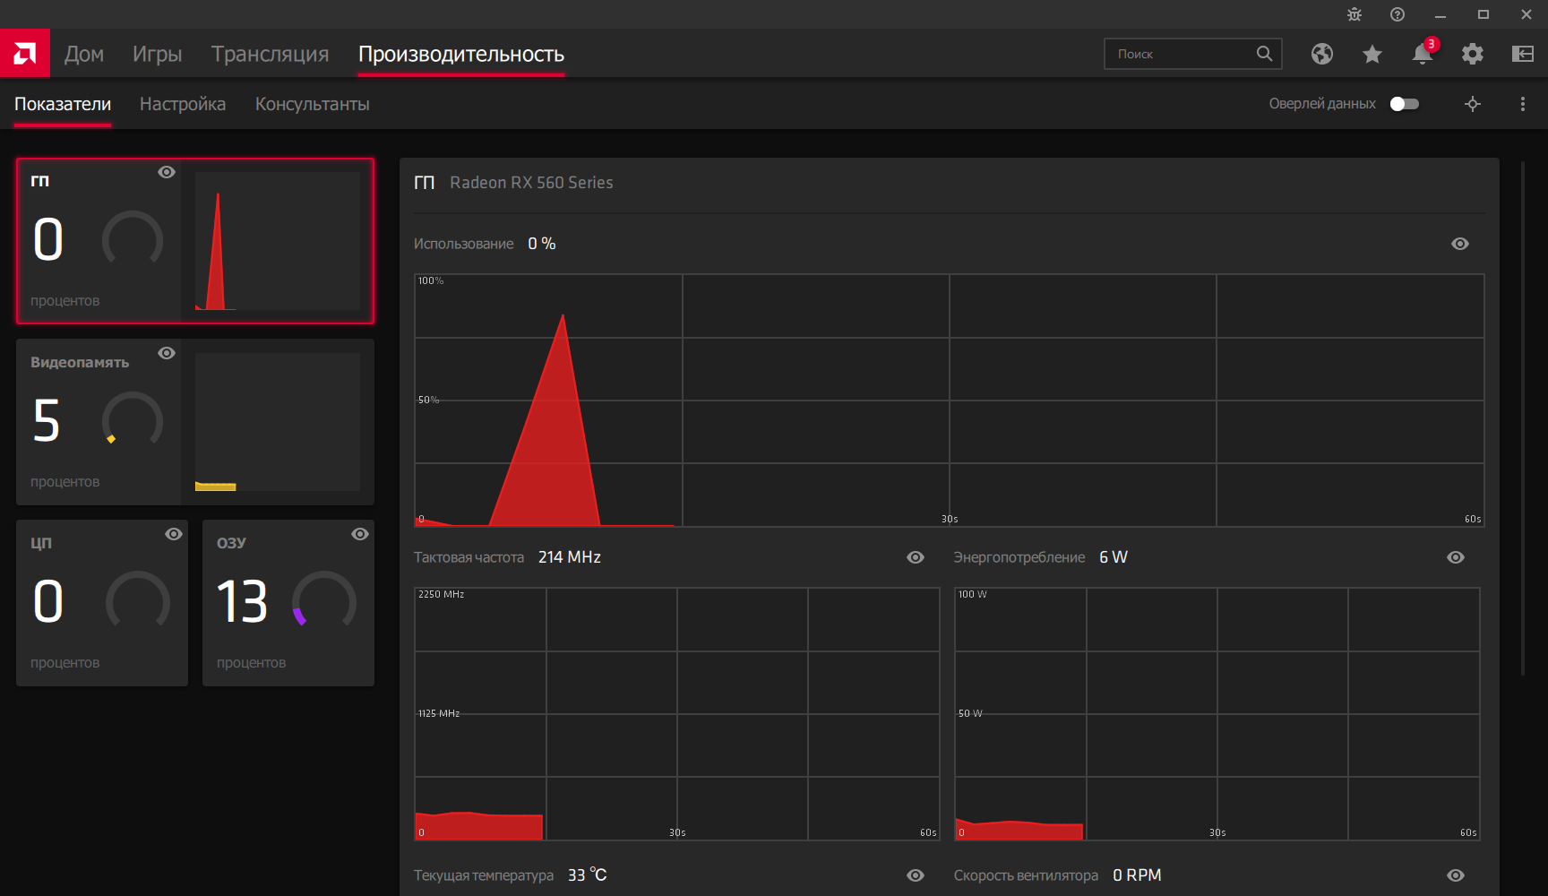Select the Производительность tab
The height and width of the screenshot is (896, 1548).
[461, 54]
